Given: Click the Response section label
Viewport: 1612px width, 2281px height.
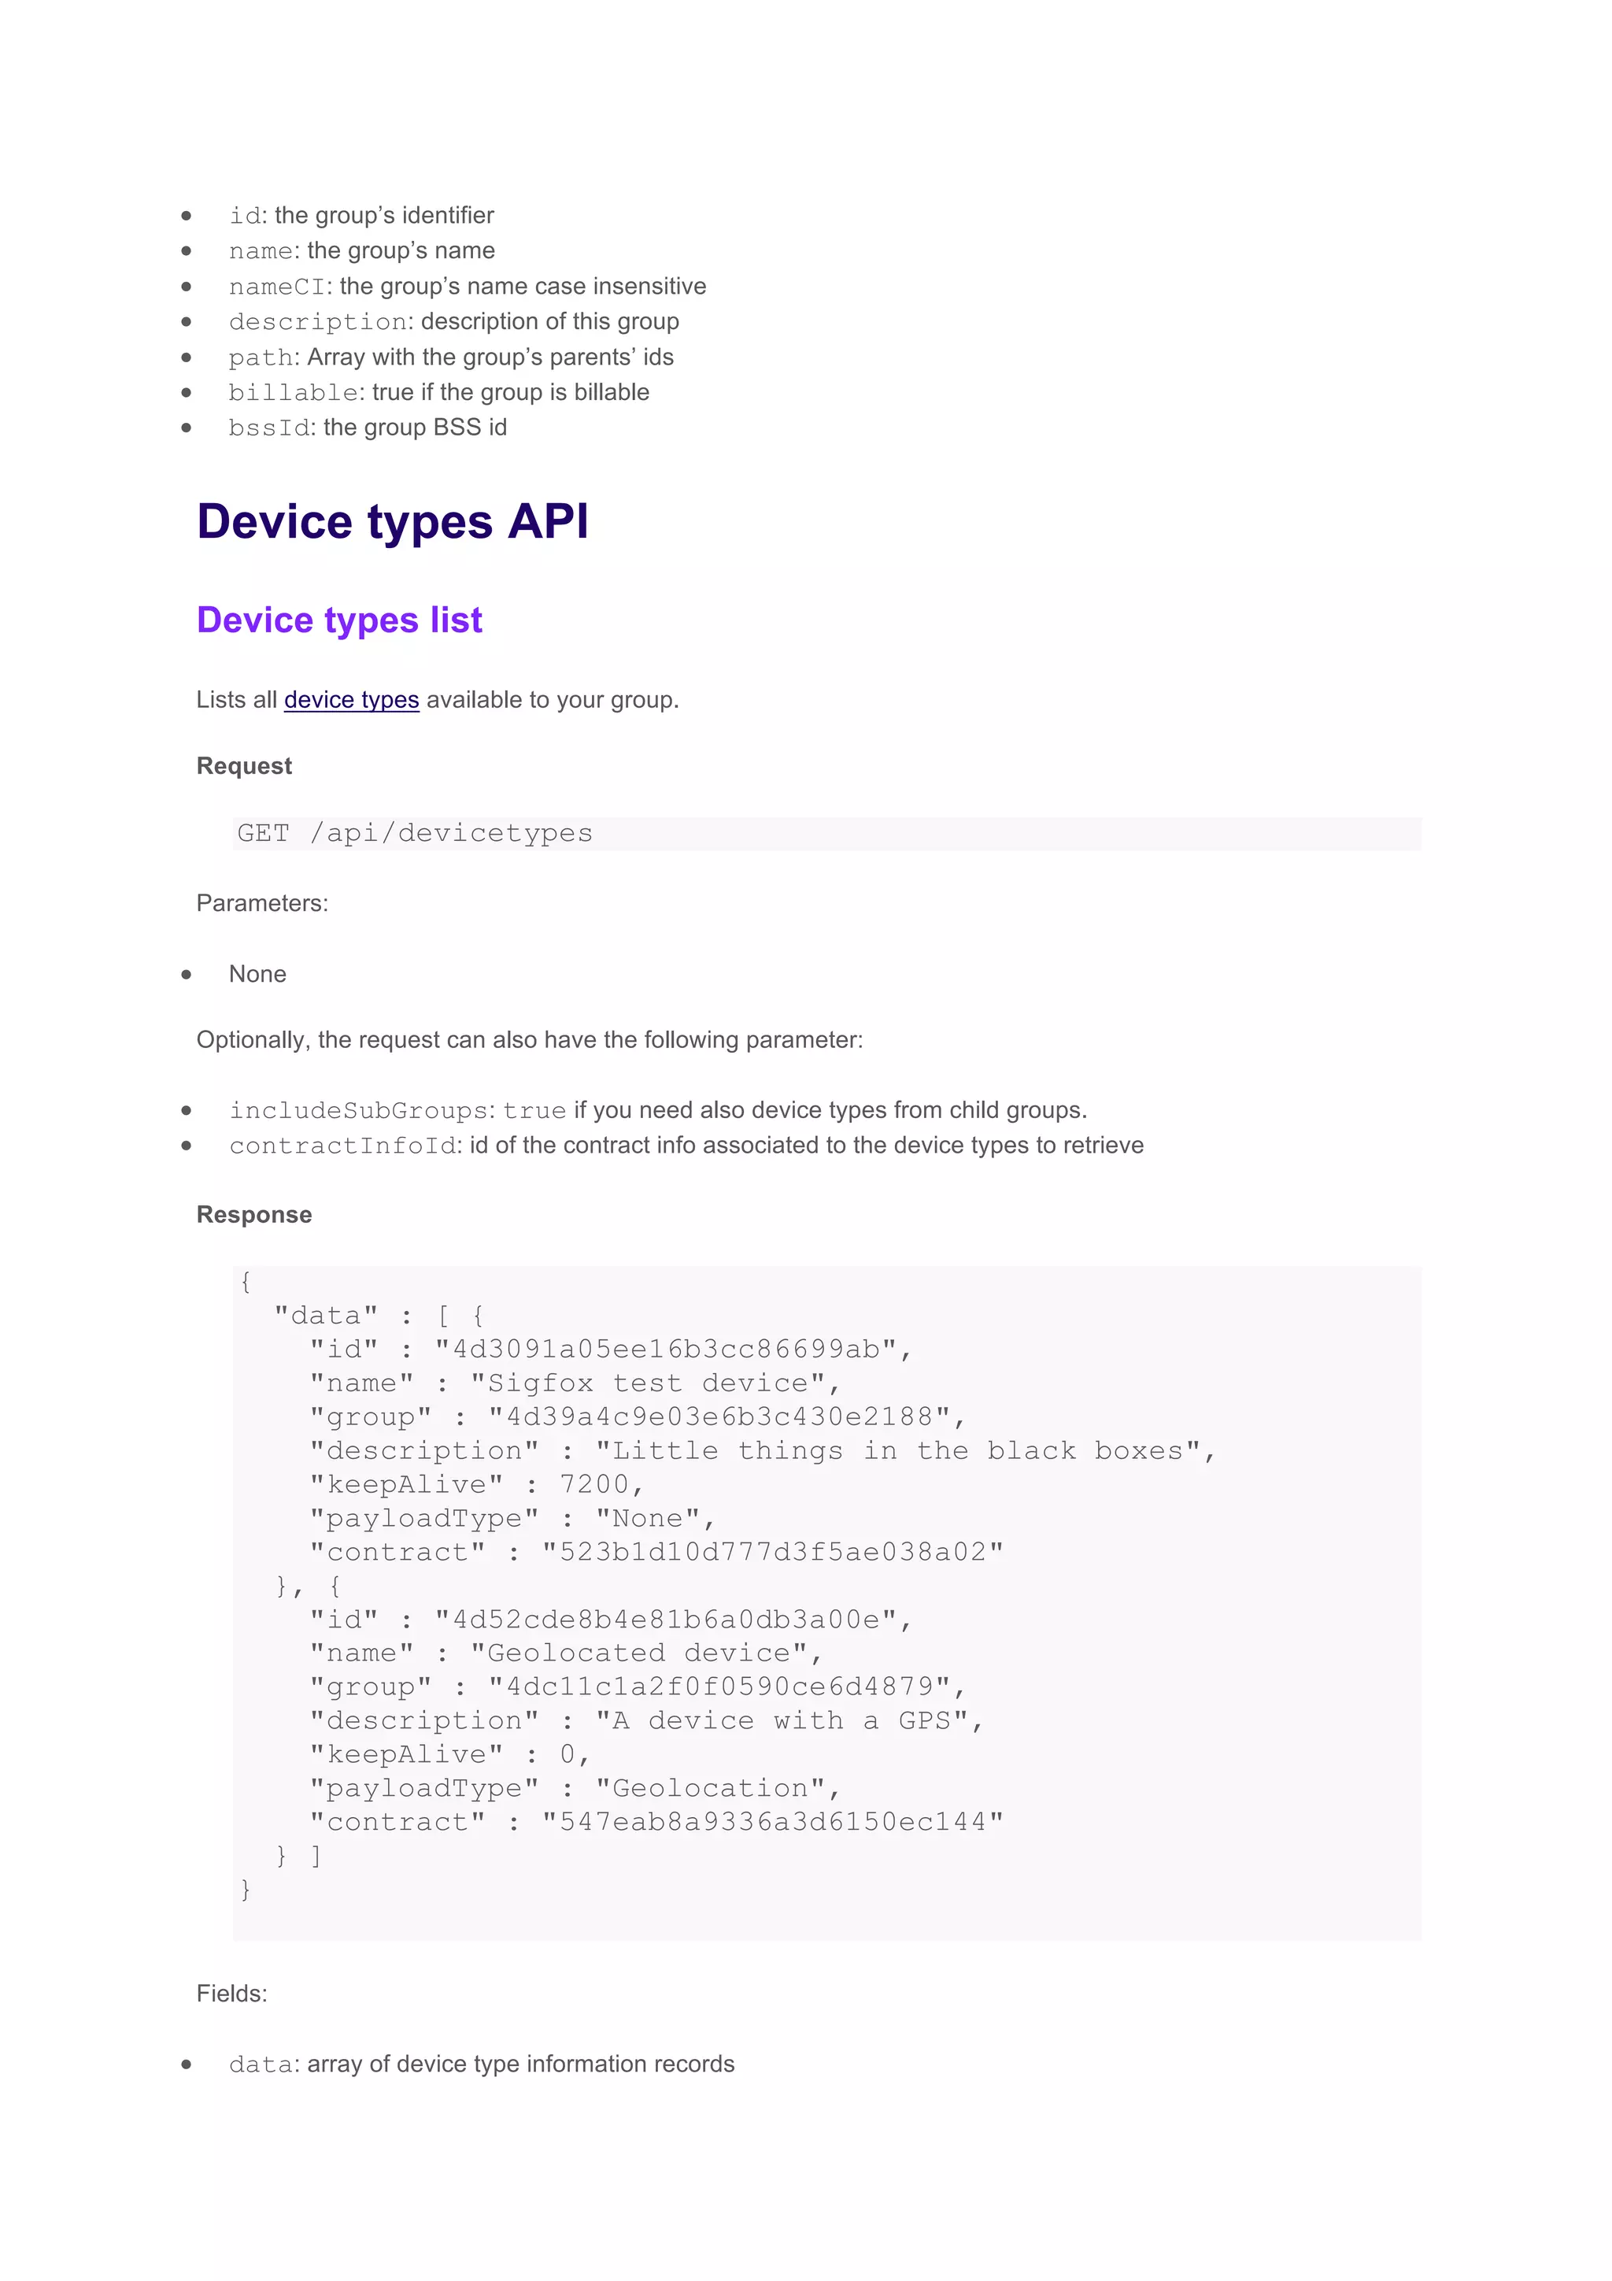Looking at the screenshot, I should click(x=253, y=1214).
